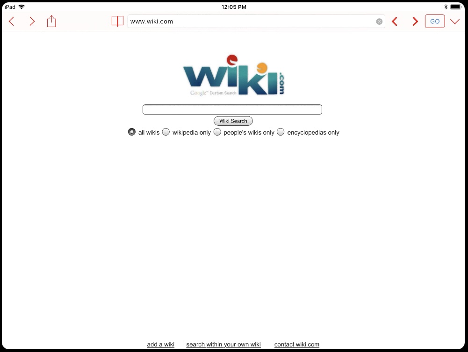Open the bookmarks book icon

[x=117, y=21]
